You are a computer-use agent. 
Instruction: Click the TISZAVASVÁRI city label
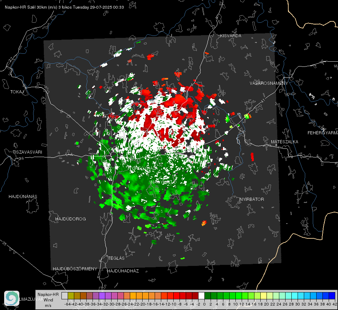[x=28, y=152]
